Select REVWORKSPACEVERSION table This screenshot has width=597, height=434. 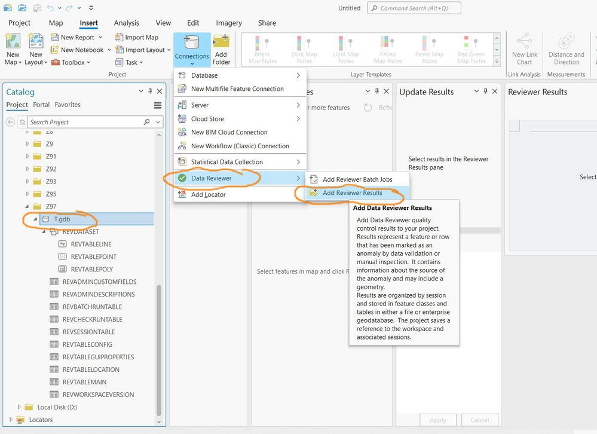click(98, 395)
